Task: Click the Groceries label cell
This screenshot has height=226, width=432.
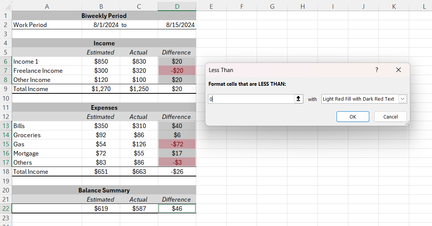Action: coord(47,135)
